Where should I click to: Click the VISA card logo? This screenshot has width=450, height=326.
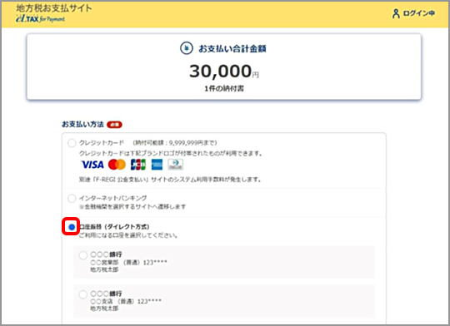(92, 165)
